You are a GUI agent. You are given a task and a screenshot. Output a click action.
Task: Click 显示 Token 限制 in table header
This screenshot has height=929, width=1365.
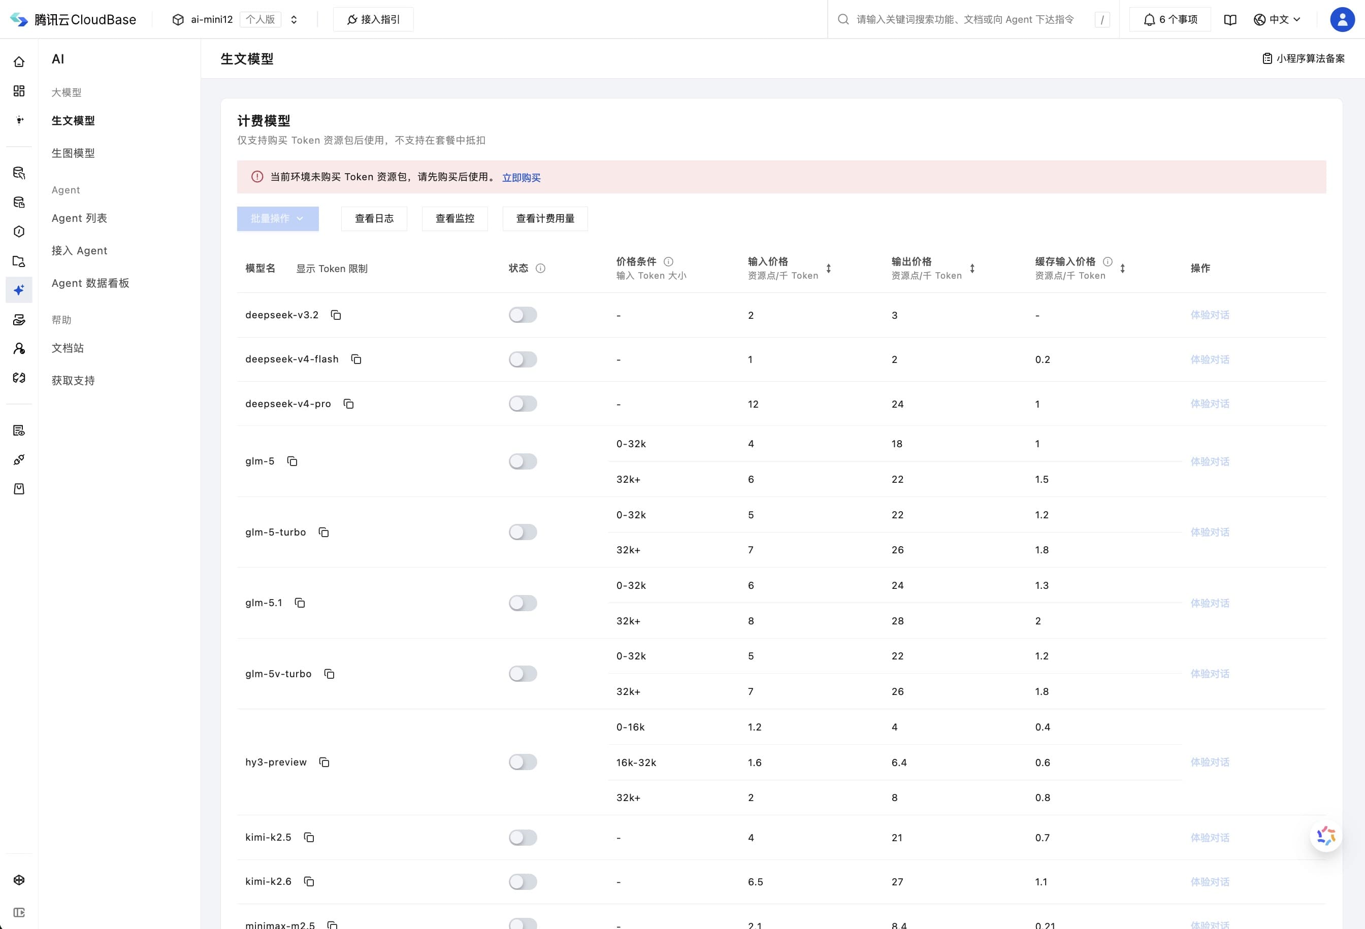332,269
